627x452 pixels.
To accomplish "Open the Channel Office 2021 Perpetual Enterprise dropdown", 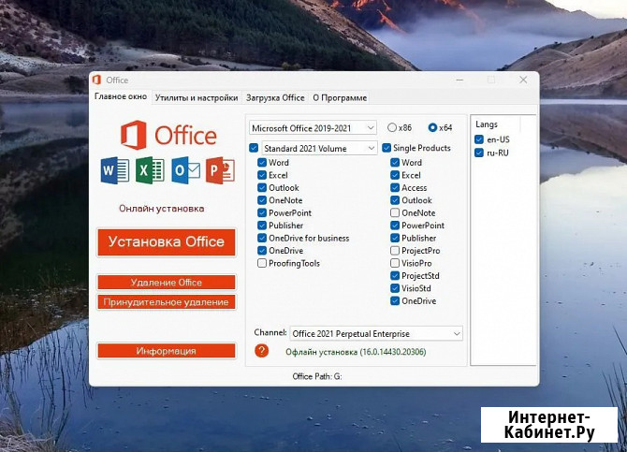I will point(376,333).
